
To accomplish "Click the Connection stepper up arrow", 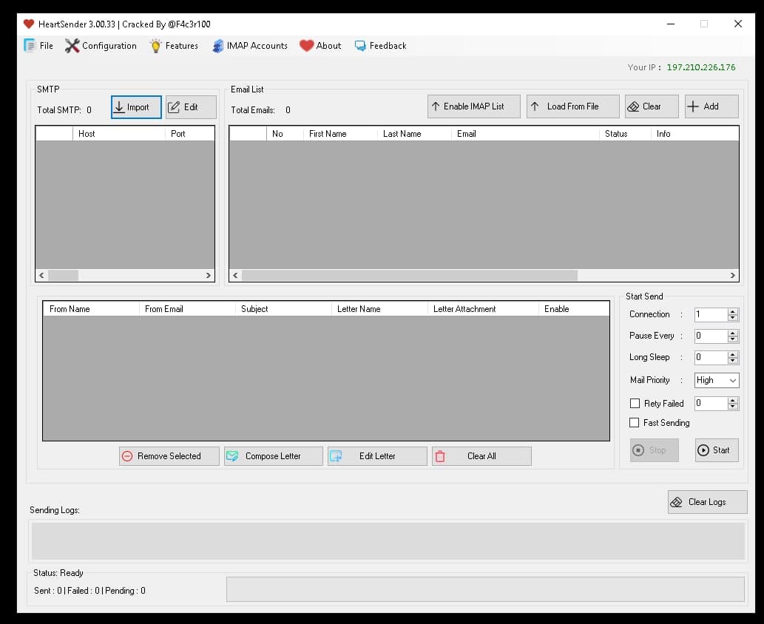I will (733, 311).
